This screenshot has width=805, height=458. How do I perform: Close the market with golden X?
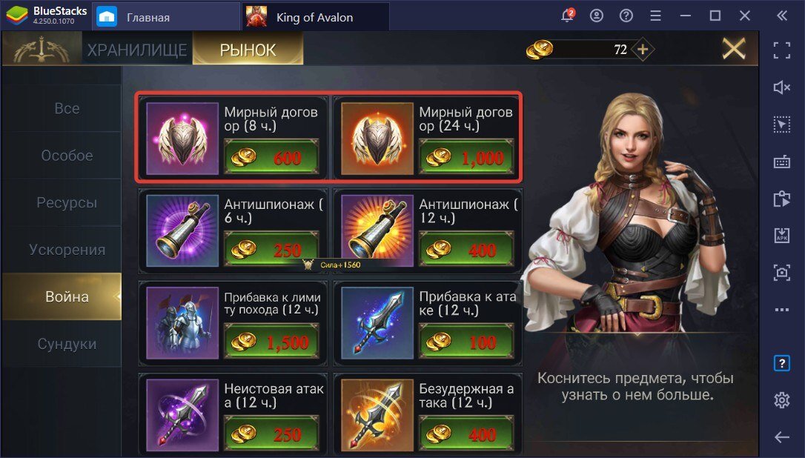(734, 50)
